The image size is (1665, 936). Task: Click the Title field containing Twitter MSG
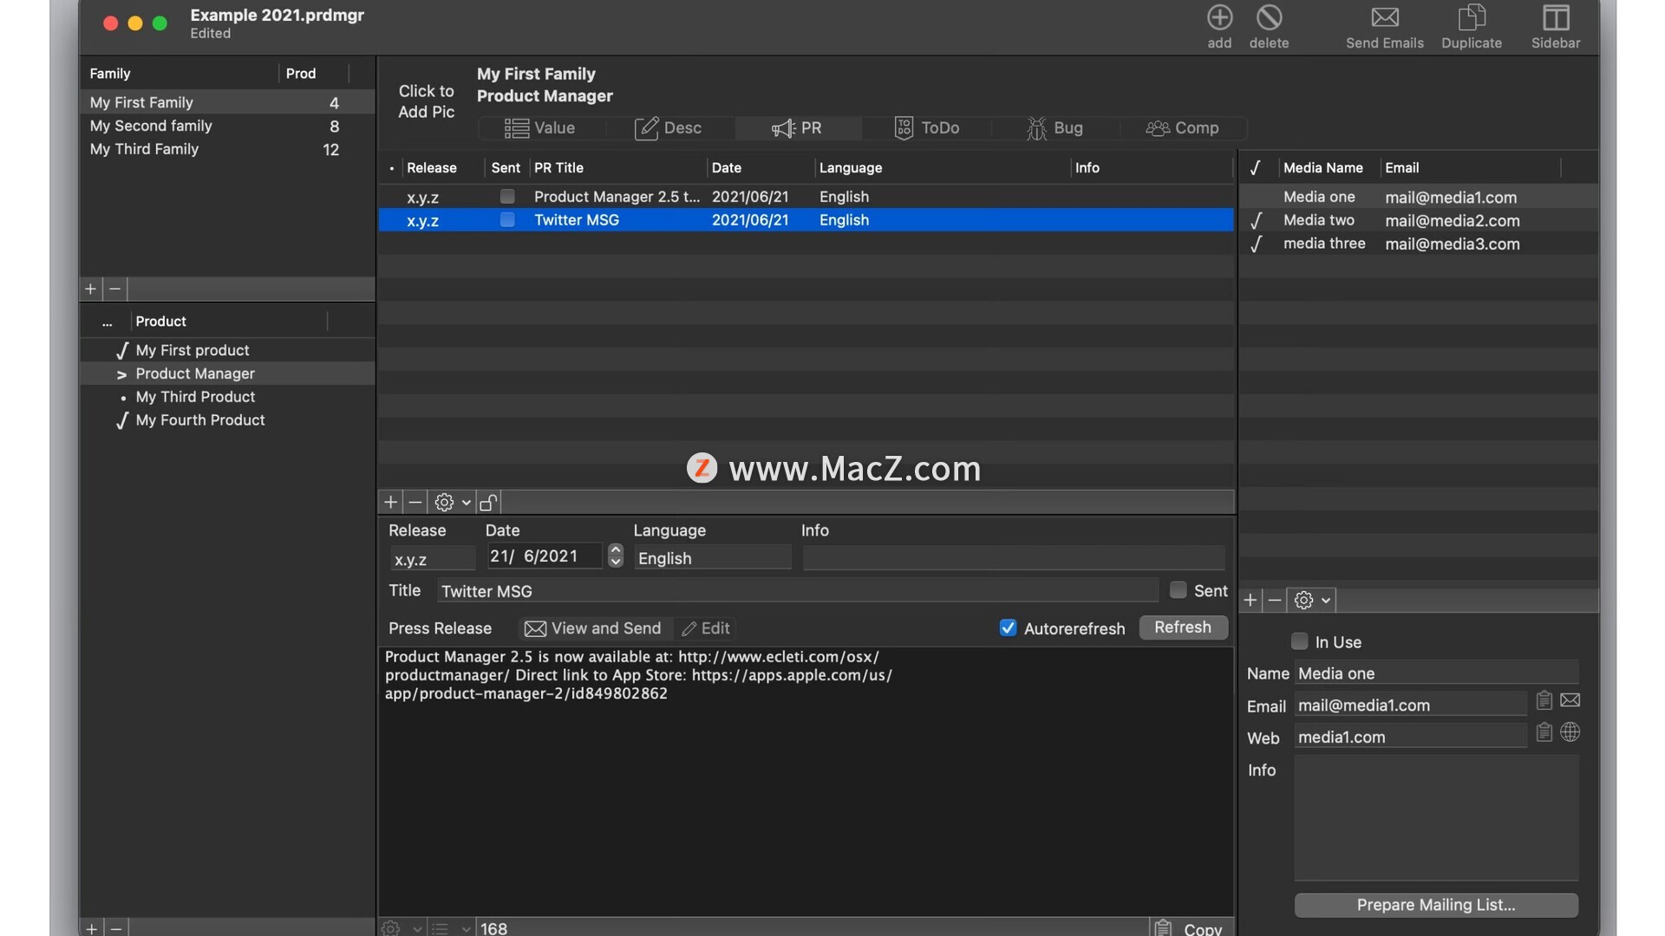[798, 591]
